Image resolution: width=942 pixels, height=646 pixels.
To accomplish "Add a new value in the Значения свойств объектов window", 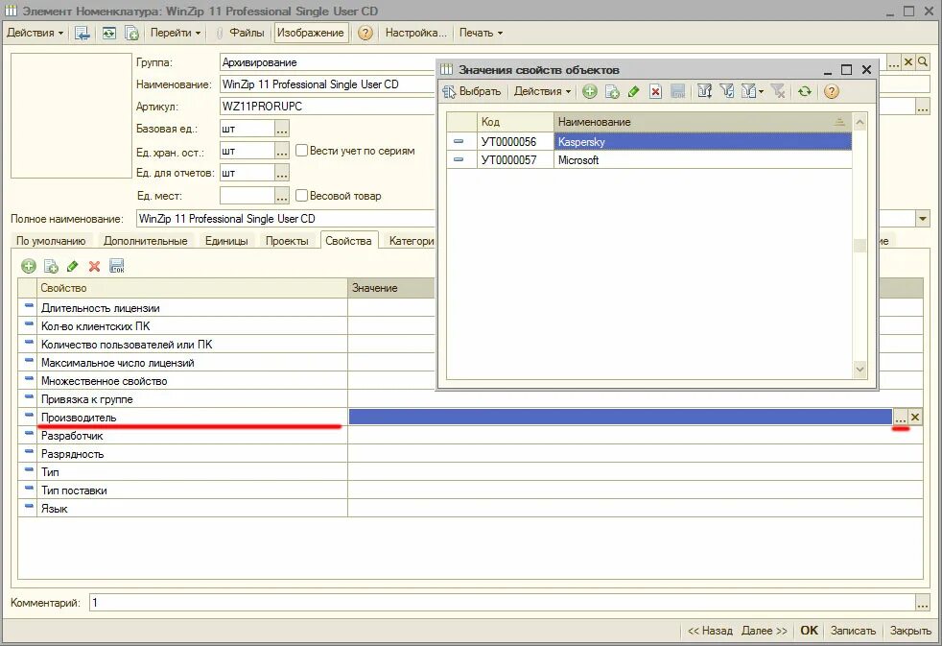I will coord(590,91).
